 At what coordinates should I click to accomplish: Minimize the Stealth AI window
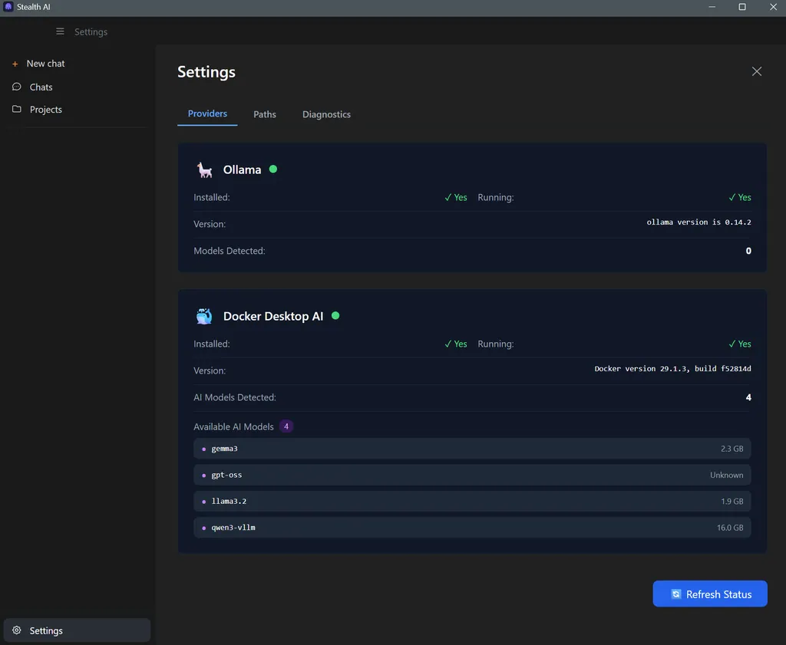[712, 7]
